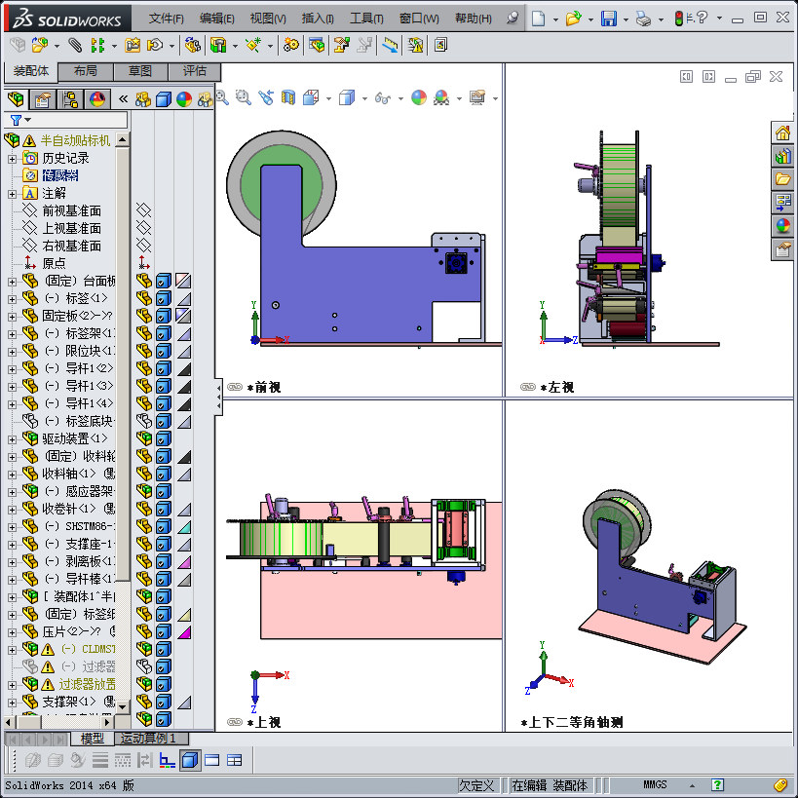Click the Linear Component Pattern icon
This screenshot has width=798, height=798.
click(x=97, y=45)
